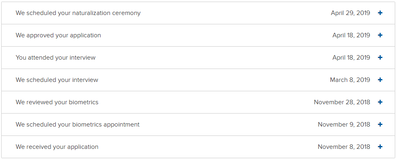Click plus icon for We scheduled your interview

380,80
